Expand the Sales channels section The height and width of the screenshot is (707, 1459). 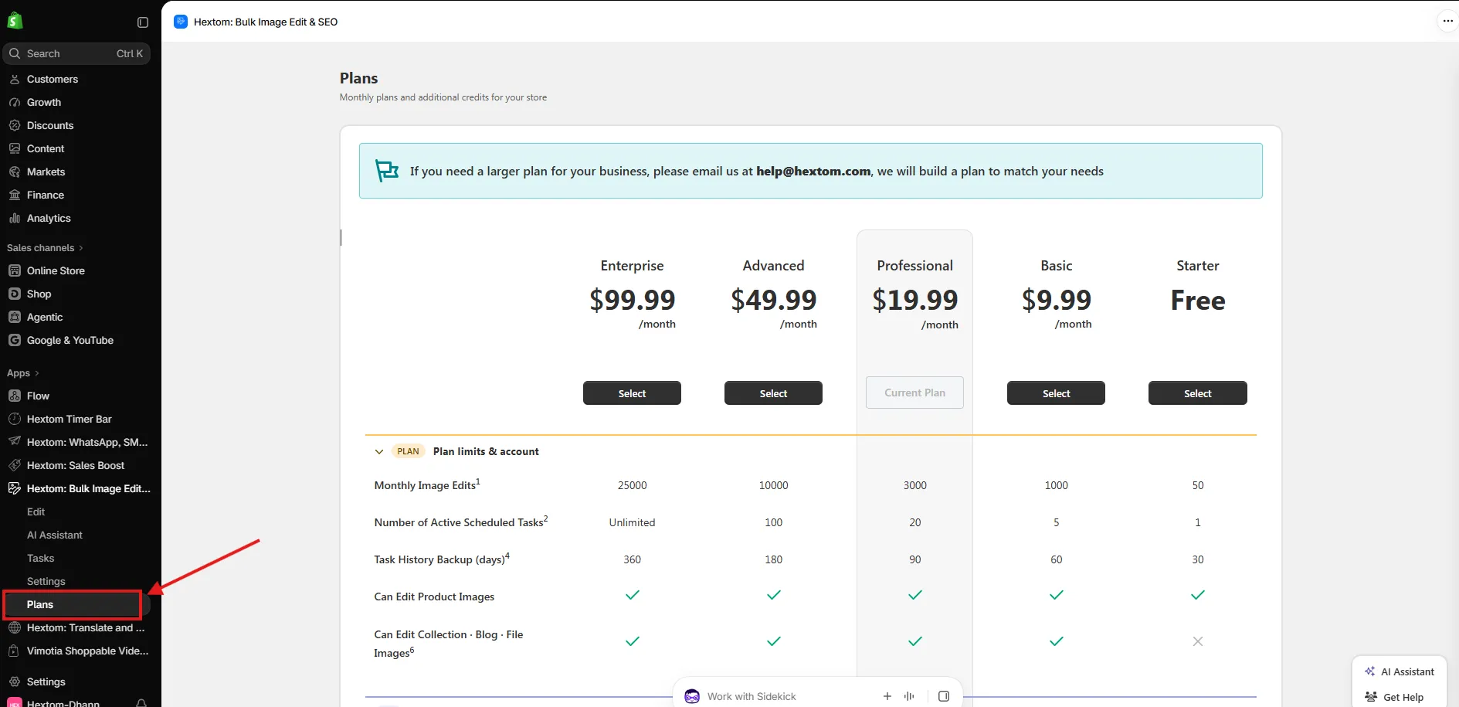[x=45, y=248]
